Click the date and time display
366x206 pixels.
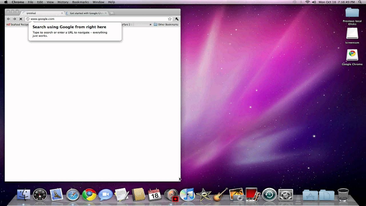pyautogui.click(x=337, y=2)
